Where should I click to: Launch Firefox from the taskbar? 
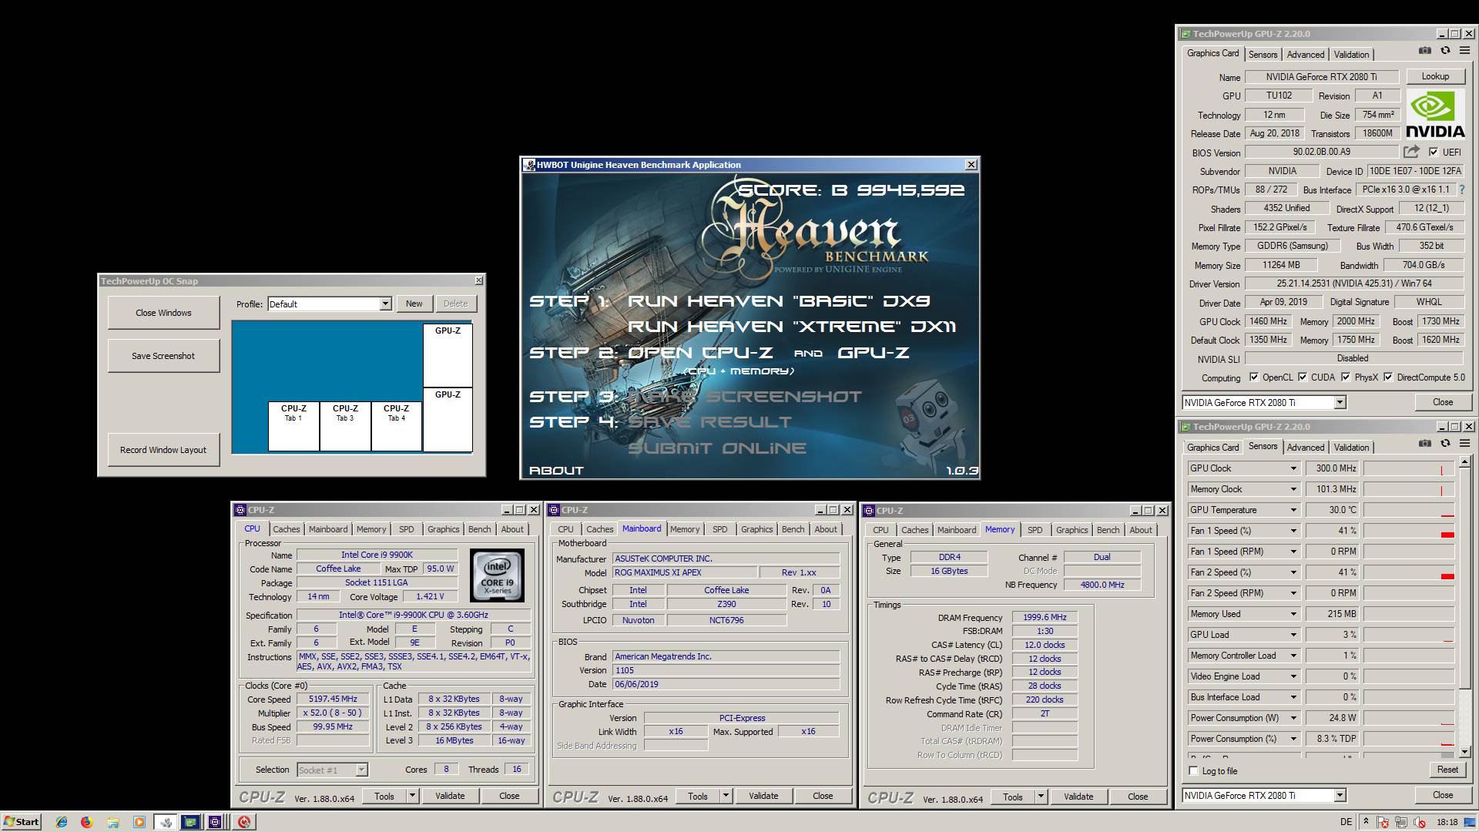pos(86,822)
